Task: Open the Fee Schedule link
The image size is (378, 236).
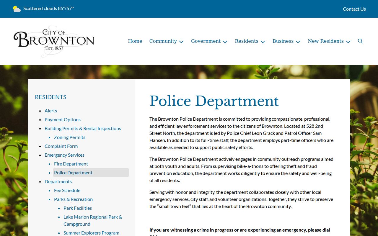Action: (67, 190)
